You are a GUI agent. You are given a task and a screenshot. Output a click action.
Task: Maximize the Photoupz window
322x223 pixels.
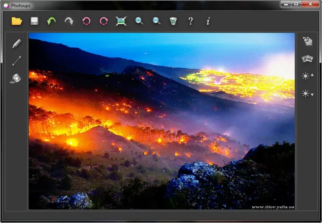[x=296, y=4]
